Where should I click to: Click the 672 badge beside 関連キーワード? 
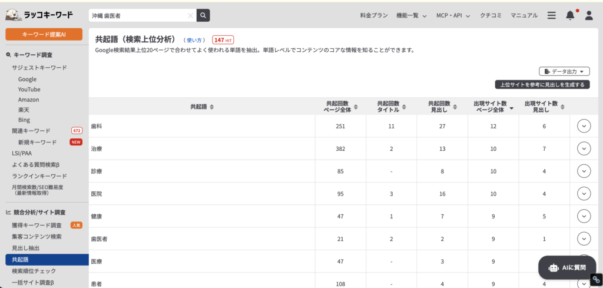point(77,131)
